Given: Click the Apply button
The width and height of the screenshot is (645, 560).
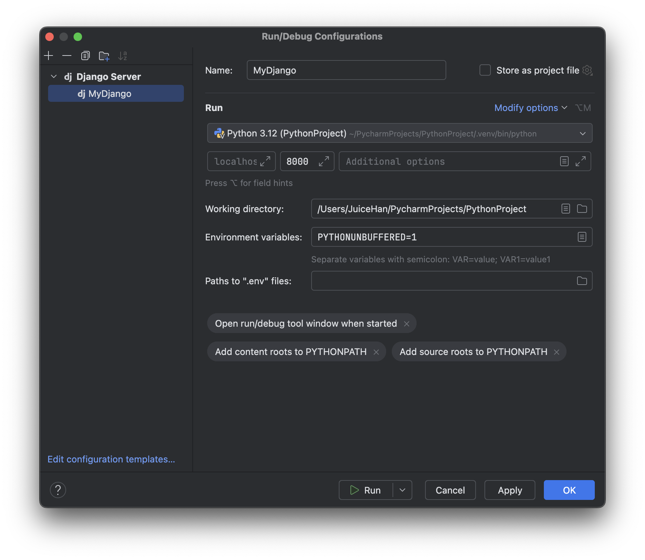Looking at the screenshot, I should click(510, 490).
